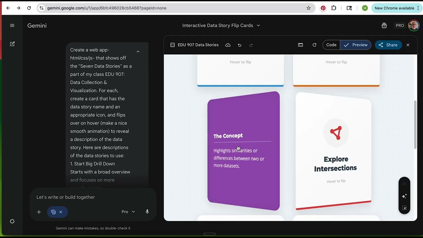
Task: Grab the floating toolbar drag handle dots
Action: click(x=404, y=184)
